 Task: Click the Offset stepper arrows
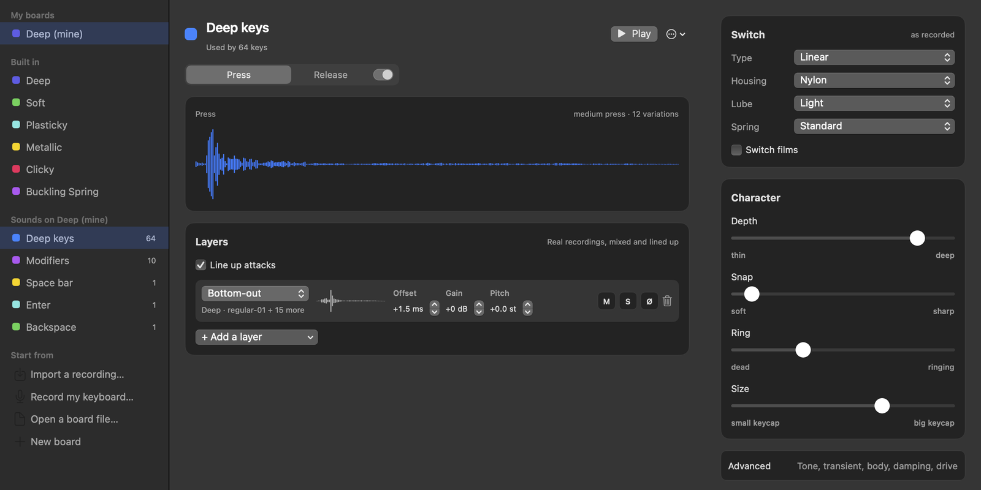[x=435, y=308]
